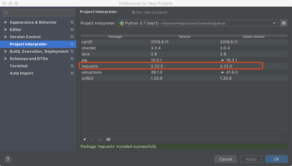The height and width of the screenshot is (166, 292).
Task: Click copy icon next to Version Control
Action: pyautogui.click(x=72, y=37)
